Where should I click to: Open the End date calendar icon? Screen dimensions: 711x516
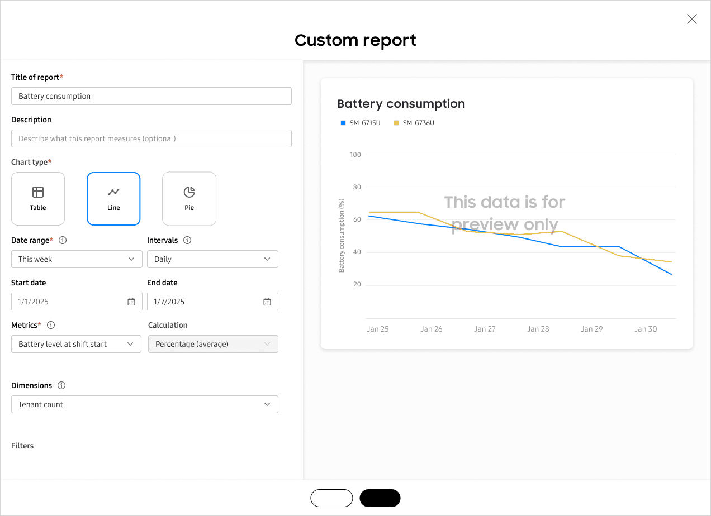coord(267,302)
